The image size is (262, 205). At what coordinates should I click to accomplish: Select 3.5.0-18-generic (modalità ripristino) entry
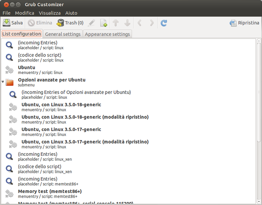pyautogui.click(x=128, y=119)
